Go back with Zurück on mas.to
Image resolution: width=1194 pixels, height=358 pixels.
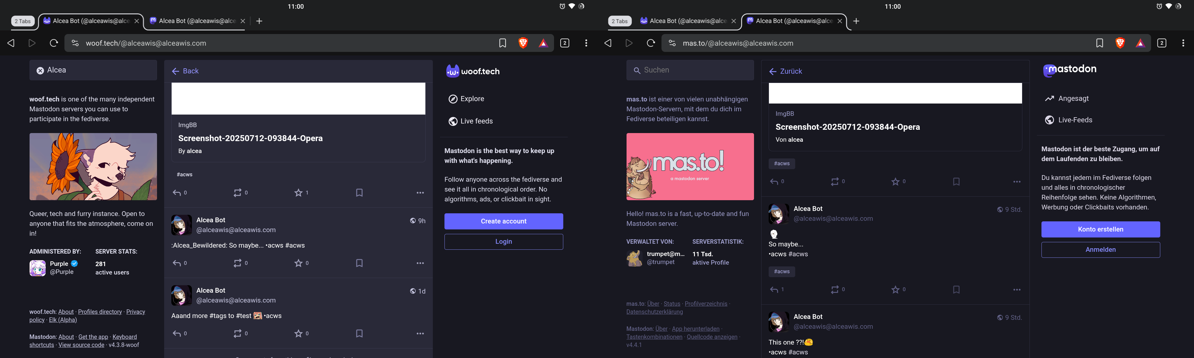click(x=785, y=71)
